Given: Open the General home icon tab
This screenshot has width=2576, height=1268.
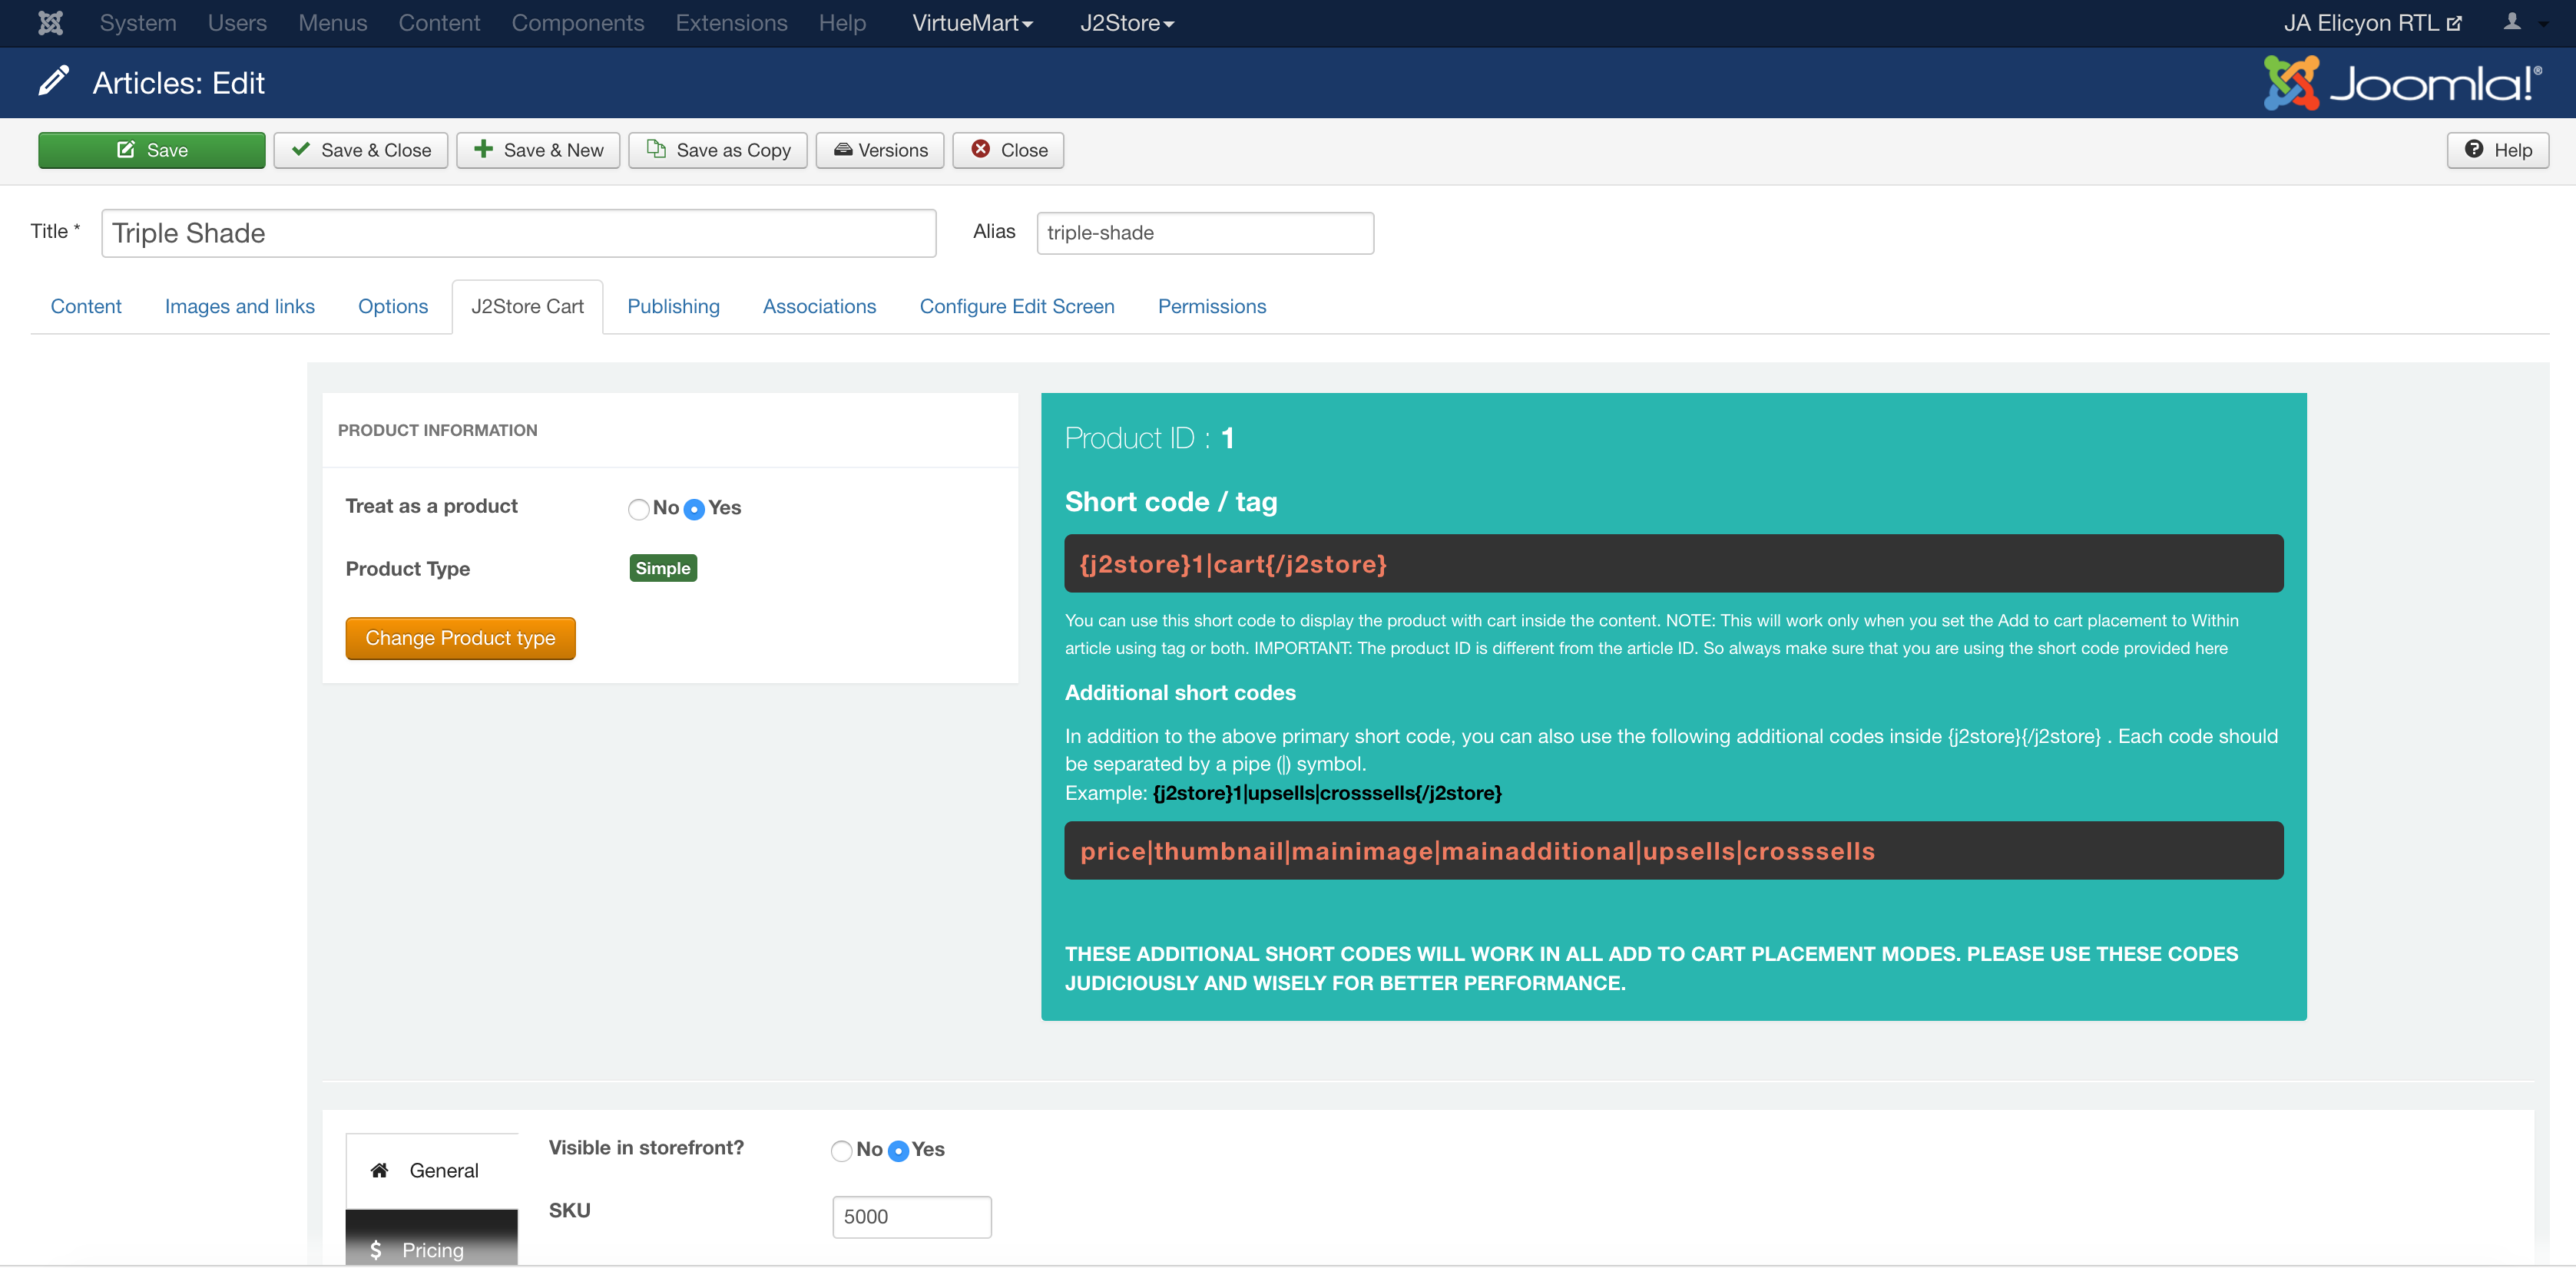Looking at the screenshot, I should coord(379,1170).
